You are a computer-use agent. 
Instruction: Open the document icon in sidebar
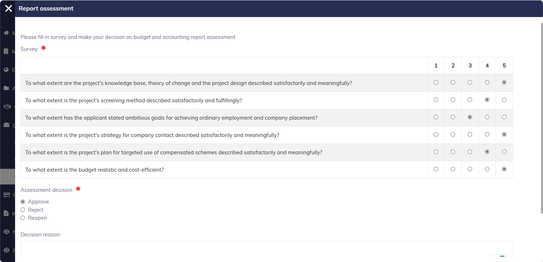point(6,213)
